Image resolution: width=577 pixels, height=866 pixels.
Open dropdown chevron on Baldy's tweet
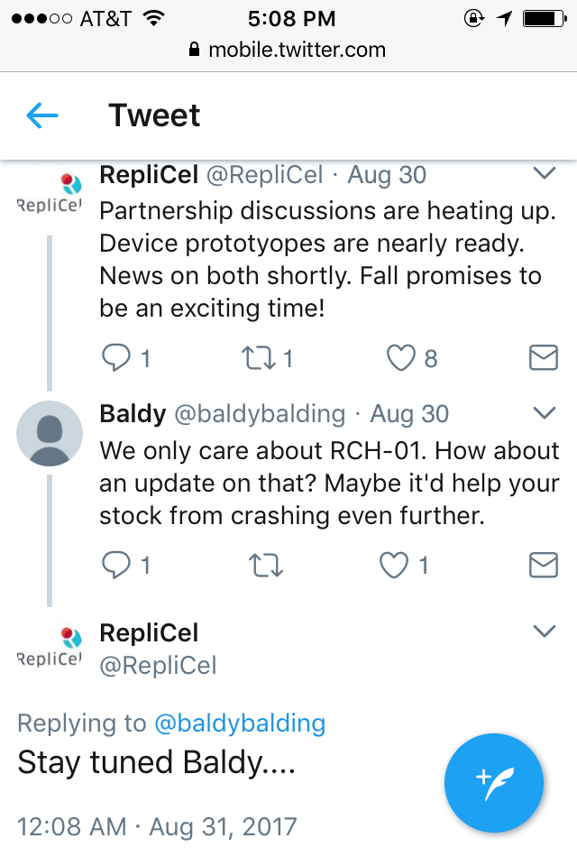coord(545,413)
